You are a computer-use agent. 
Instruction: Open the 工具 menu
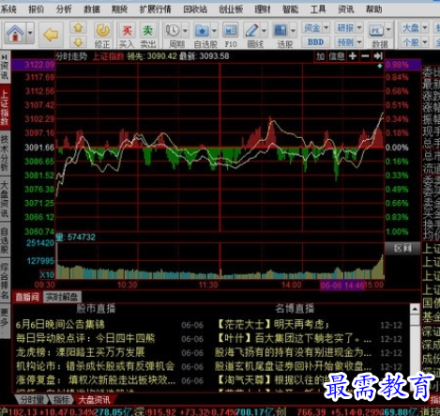[318, 9]
